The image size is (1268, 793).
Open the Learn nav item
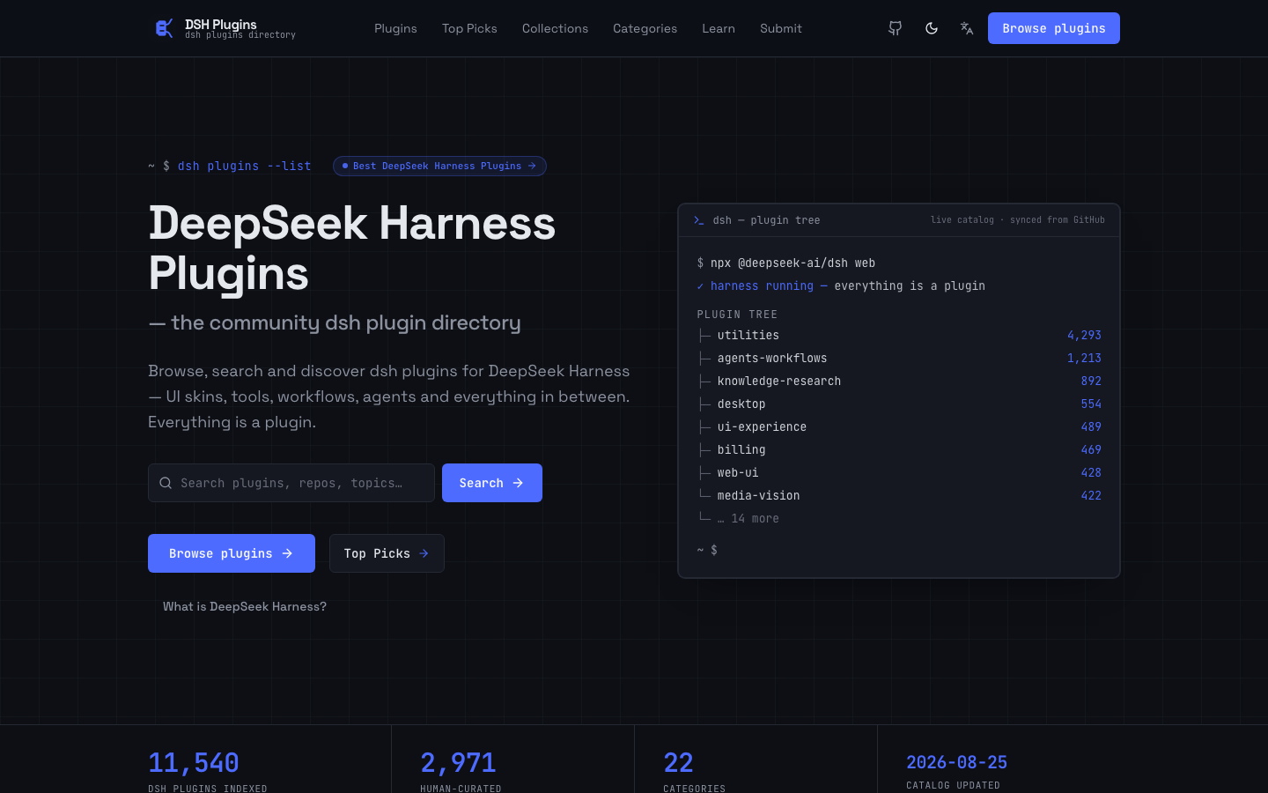point(719,28)
